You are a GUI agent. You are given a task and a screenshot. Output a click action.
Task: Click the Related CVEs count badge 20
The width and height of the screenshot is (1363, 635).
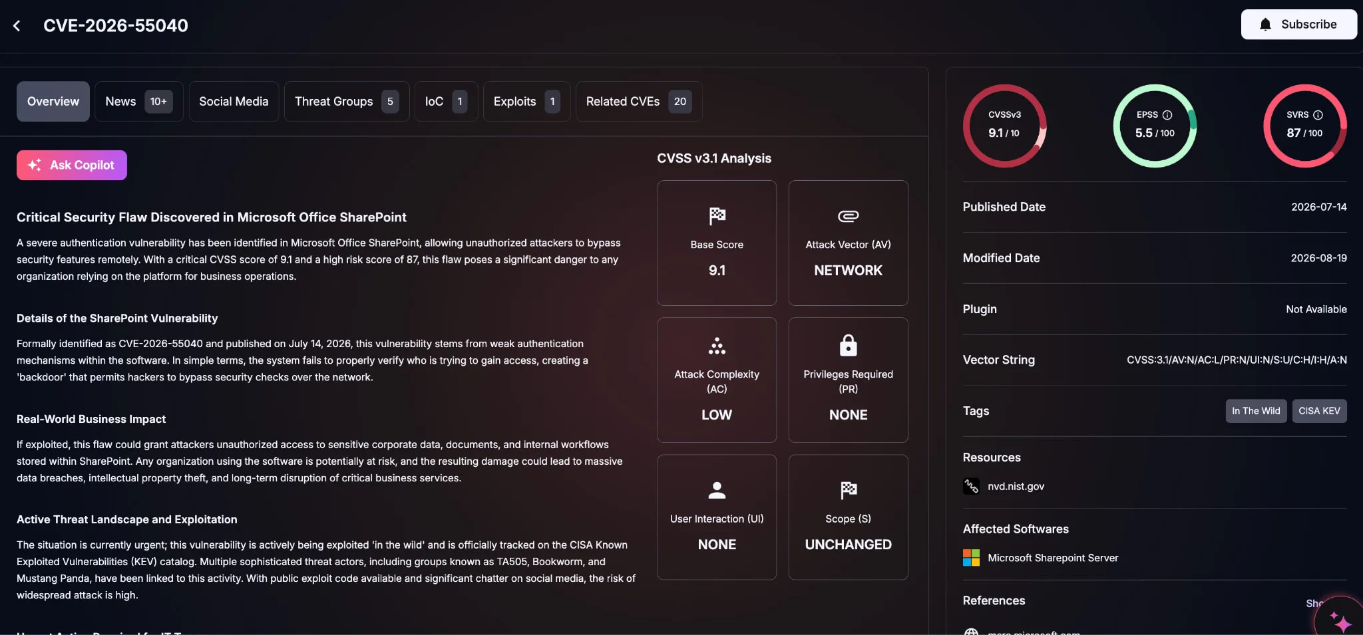[680, 102]
